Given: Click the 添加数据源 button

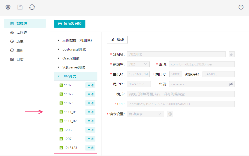Looking at the screenshot, I should (x=70, y=24).
